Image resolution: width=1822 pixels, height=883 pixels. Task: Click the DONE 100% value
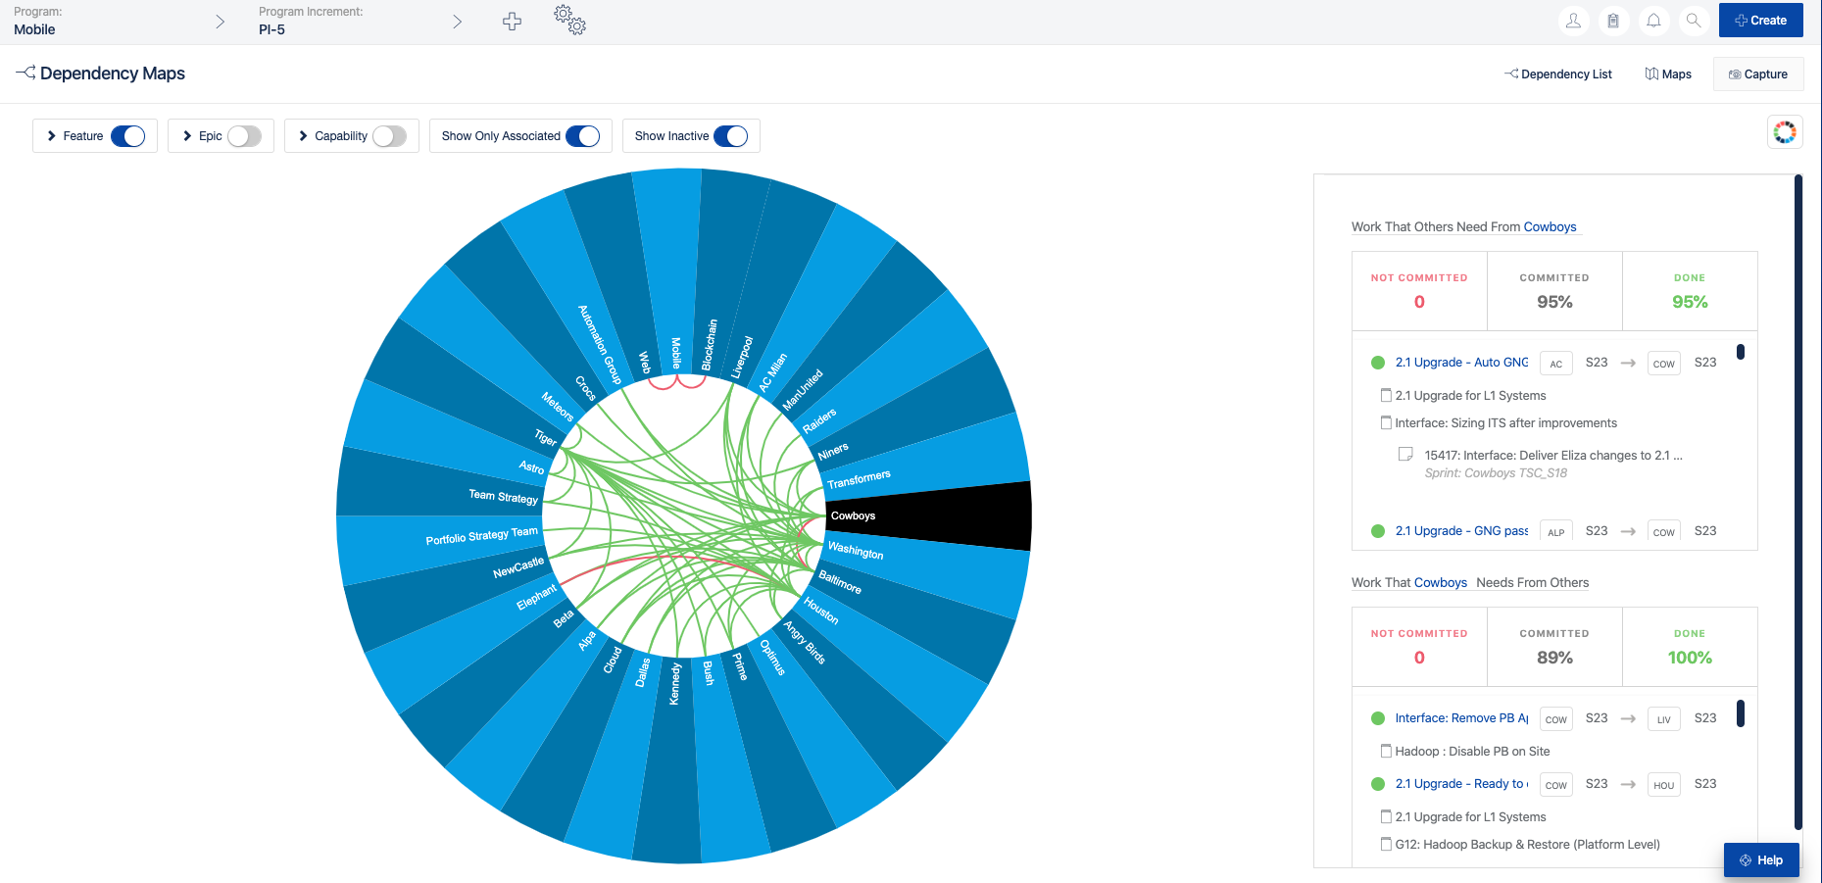pos(1690,658)
